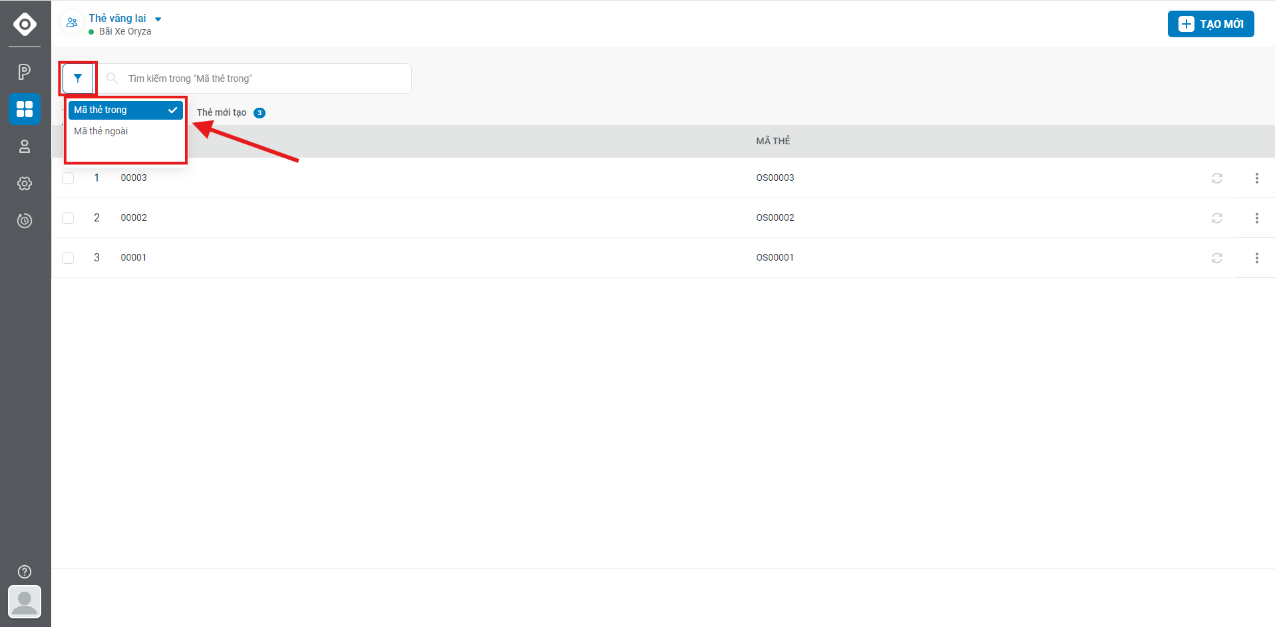
Task: Click the magnifier search icon
Action: [112, 78]
